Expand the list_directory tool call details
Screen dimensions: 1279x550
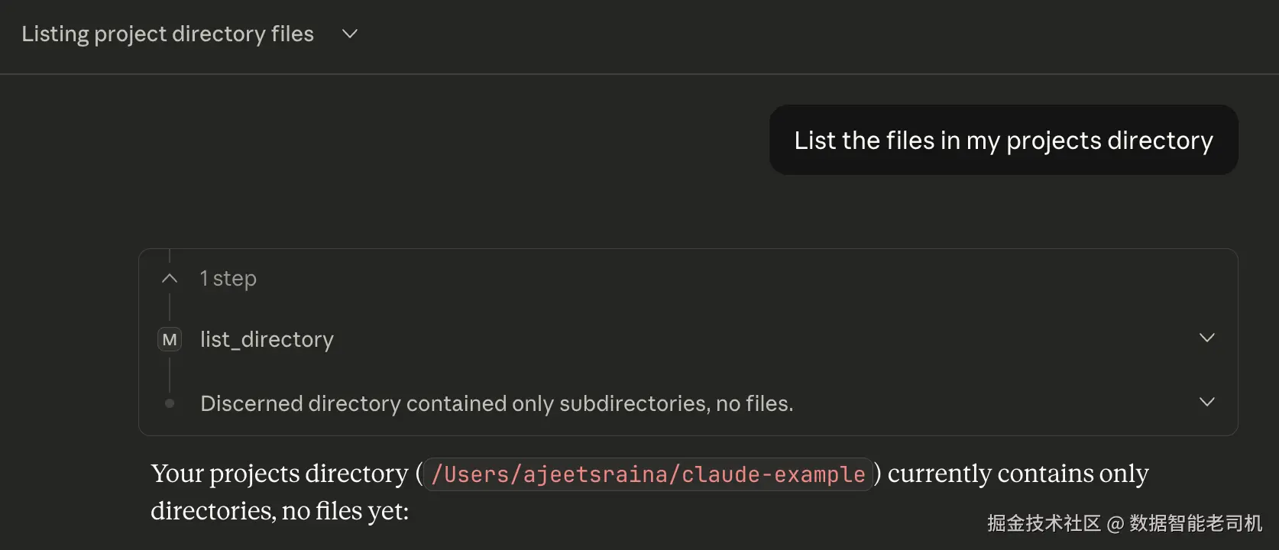[x=1207, y=338]
